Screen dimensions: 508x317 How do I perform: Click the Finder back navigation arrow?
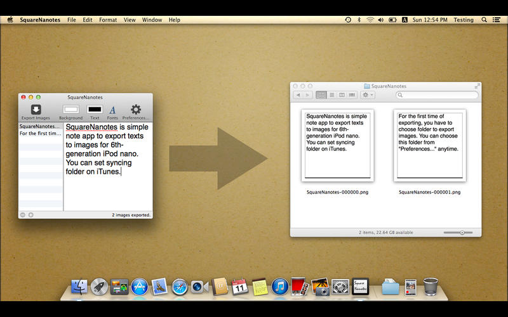[298, 95]
